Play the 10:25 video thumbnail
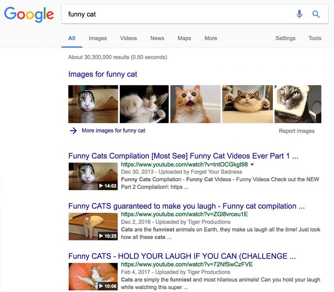Viewport: 334px width, 292px height. point(93,226)
